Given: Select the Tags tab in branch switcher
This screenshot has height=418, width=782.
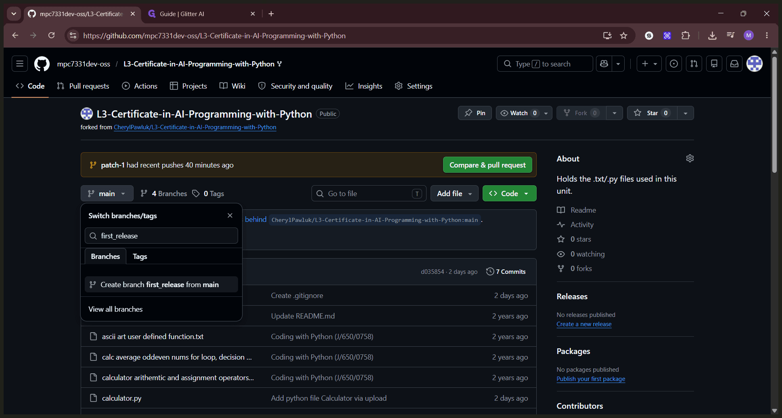Looking at the screenshot, I should (x=140, y=257).
